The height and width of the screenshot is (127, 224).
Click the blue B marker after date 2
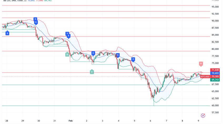point(93,53)
